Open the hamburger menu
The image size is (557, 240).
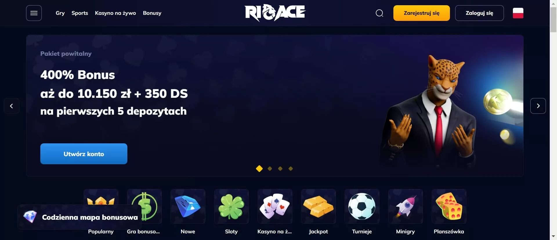pos(34,13)
